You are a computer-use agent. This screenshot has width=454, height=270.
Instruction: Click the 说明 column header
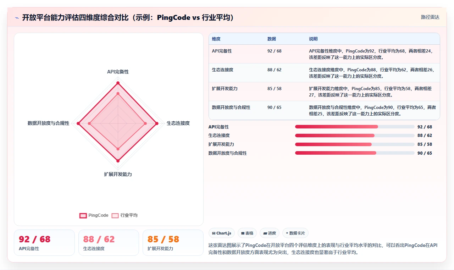pos(313,39)
